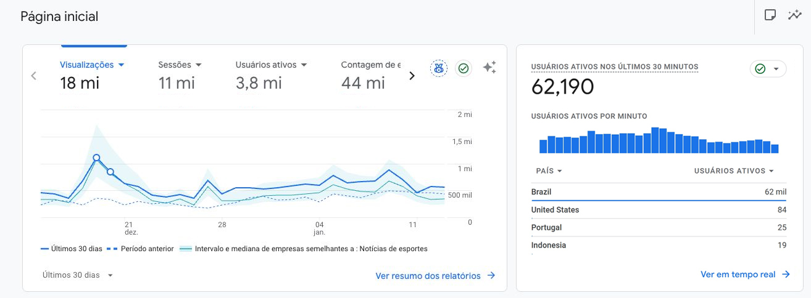Click the 2 mi y-axis label
Screen dimensions: 811x298
tap(465, 115)
